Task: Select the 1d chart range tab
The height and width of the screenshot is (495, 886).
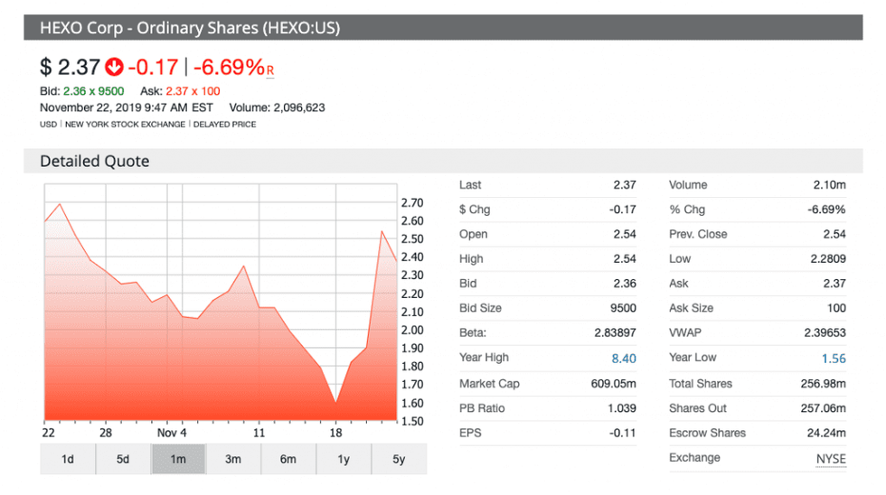Action: pyautogui.click(x=68, y=459)
